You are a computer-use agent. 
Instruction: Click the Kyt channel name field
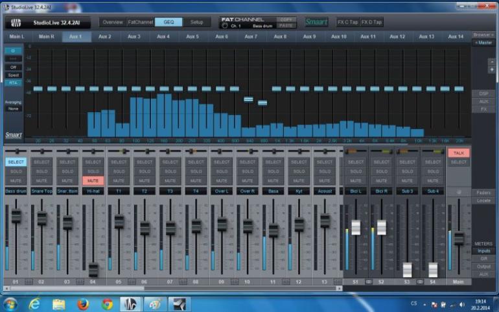[x=299, y=191]
